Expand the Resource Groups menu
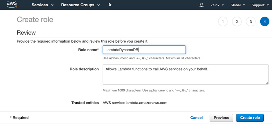 (80, 5)
